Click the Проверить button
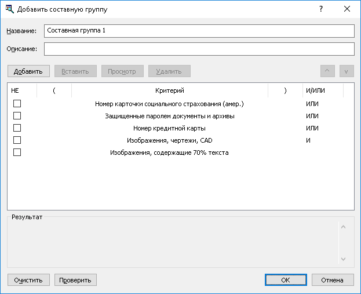This screenshot has width=361, height=294. 75,280
